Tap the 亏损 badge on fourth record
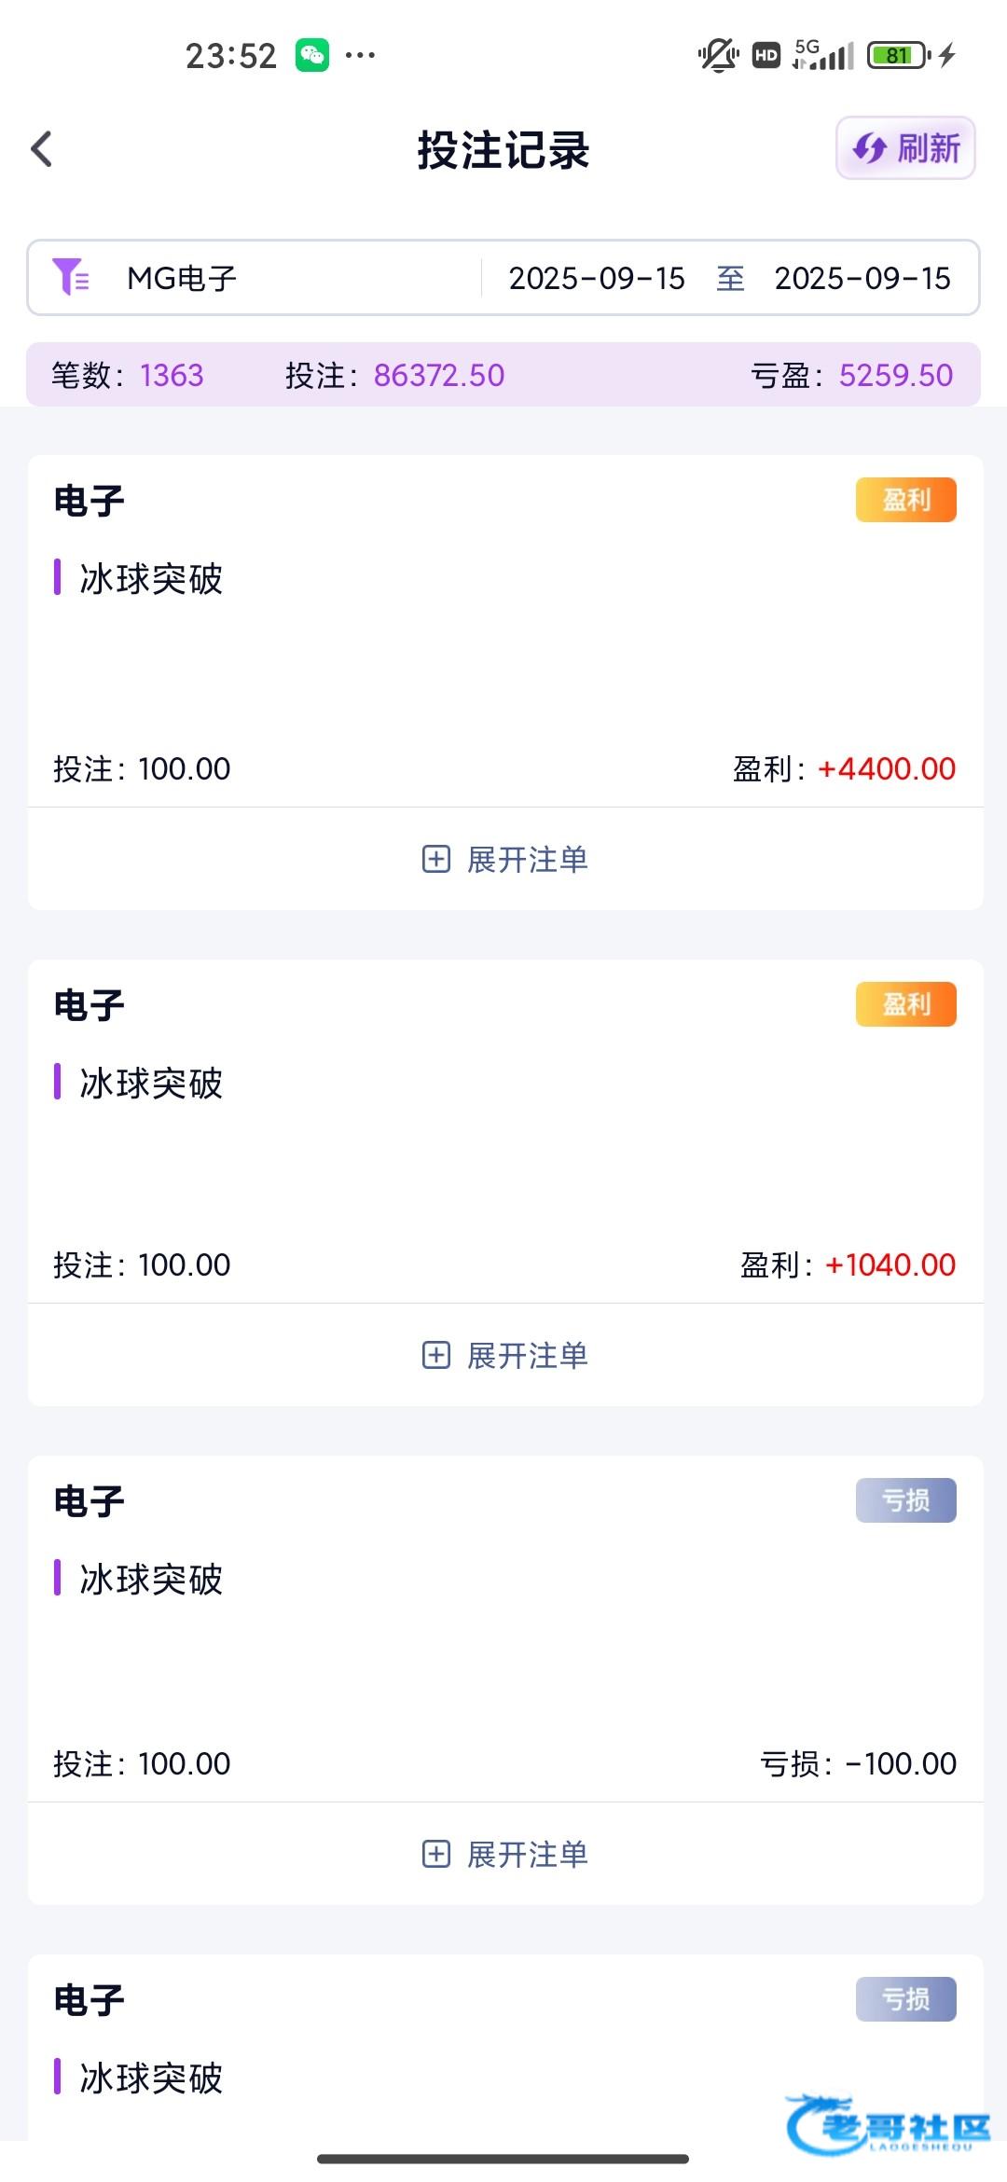 click(x=905, y=1999)
